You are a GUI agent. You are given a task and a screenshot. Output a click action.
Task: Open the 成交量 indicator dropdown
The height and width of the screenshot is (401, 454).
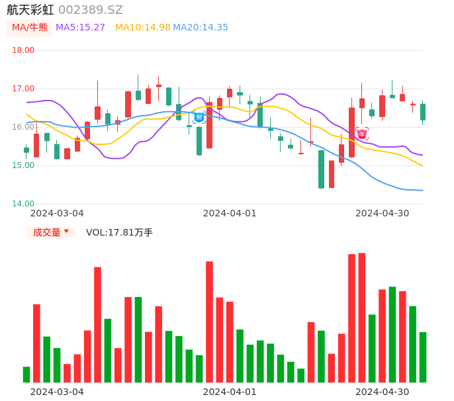(51, 232)
